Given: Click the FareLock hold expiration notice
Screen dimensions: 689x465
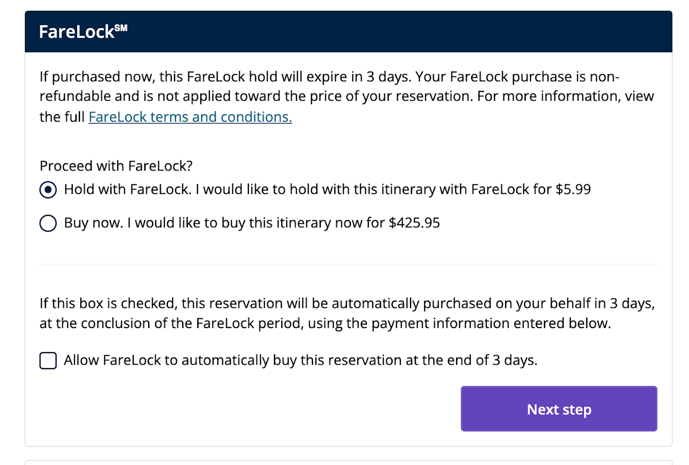Looking at the screenshot, I should point(344,96).
